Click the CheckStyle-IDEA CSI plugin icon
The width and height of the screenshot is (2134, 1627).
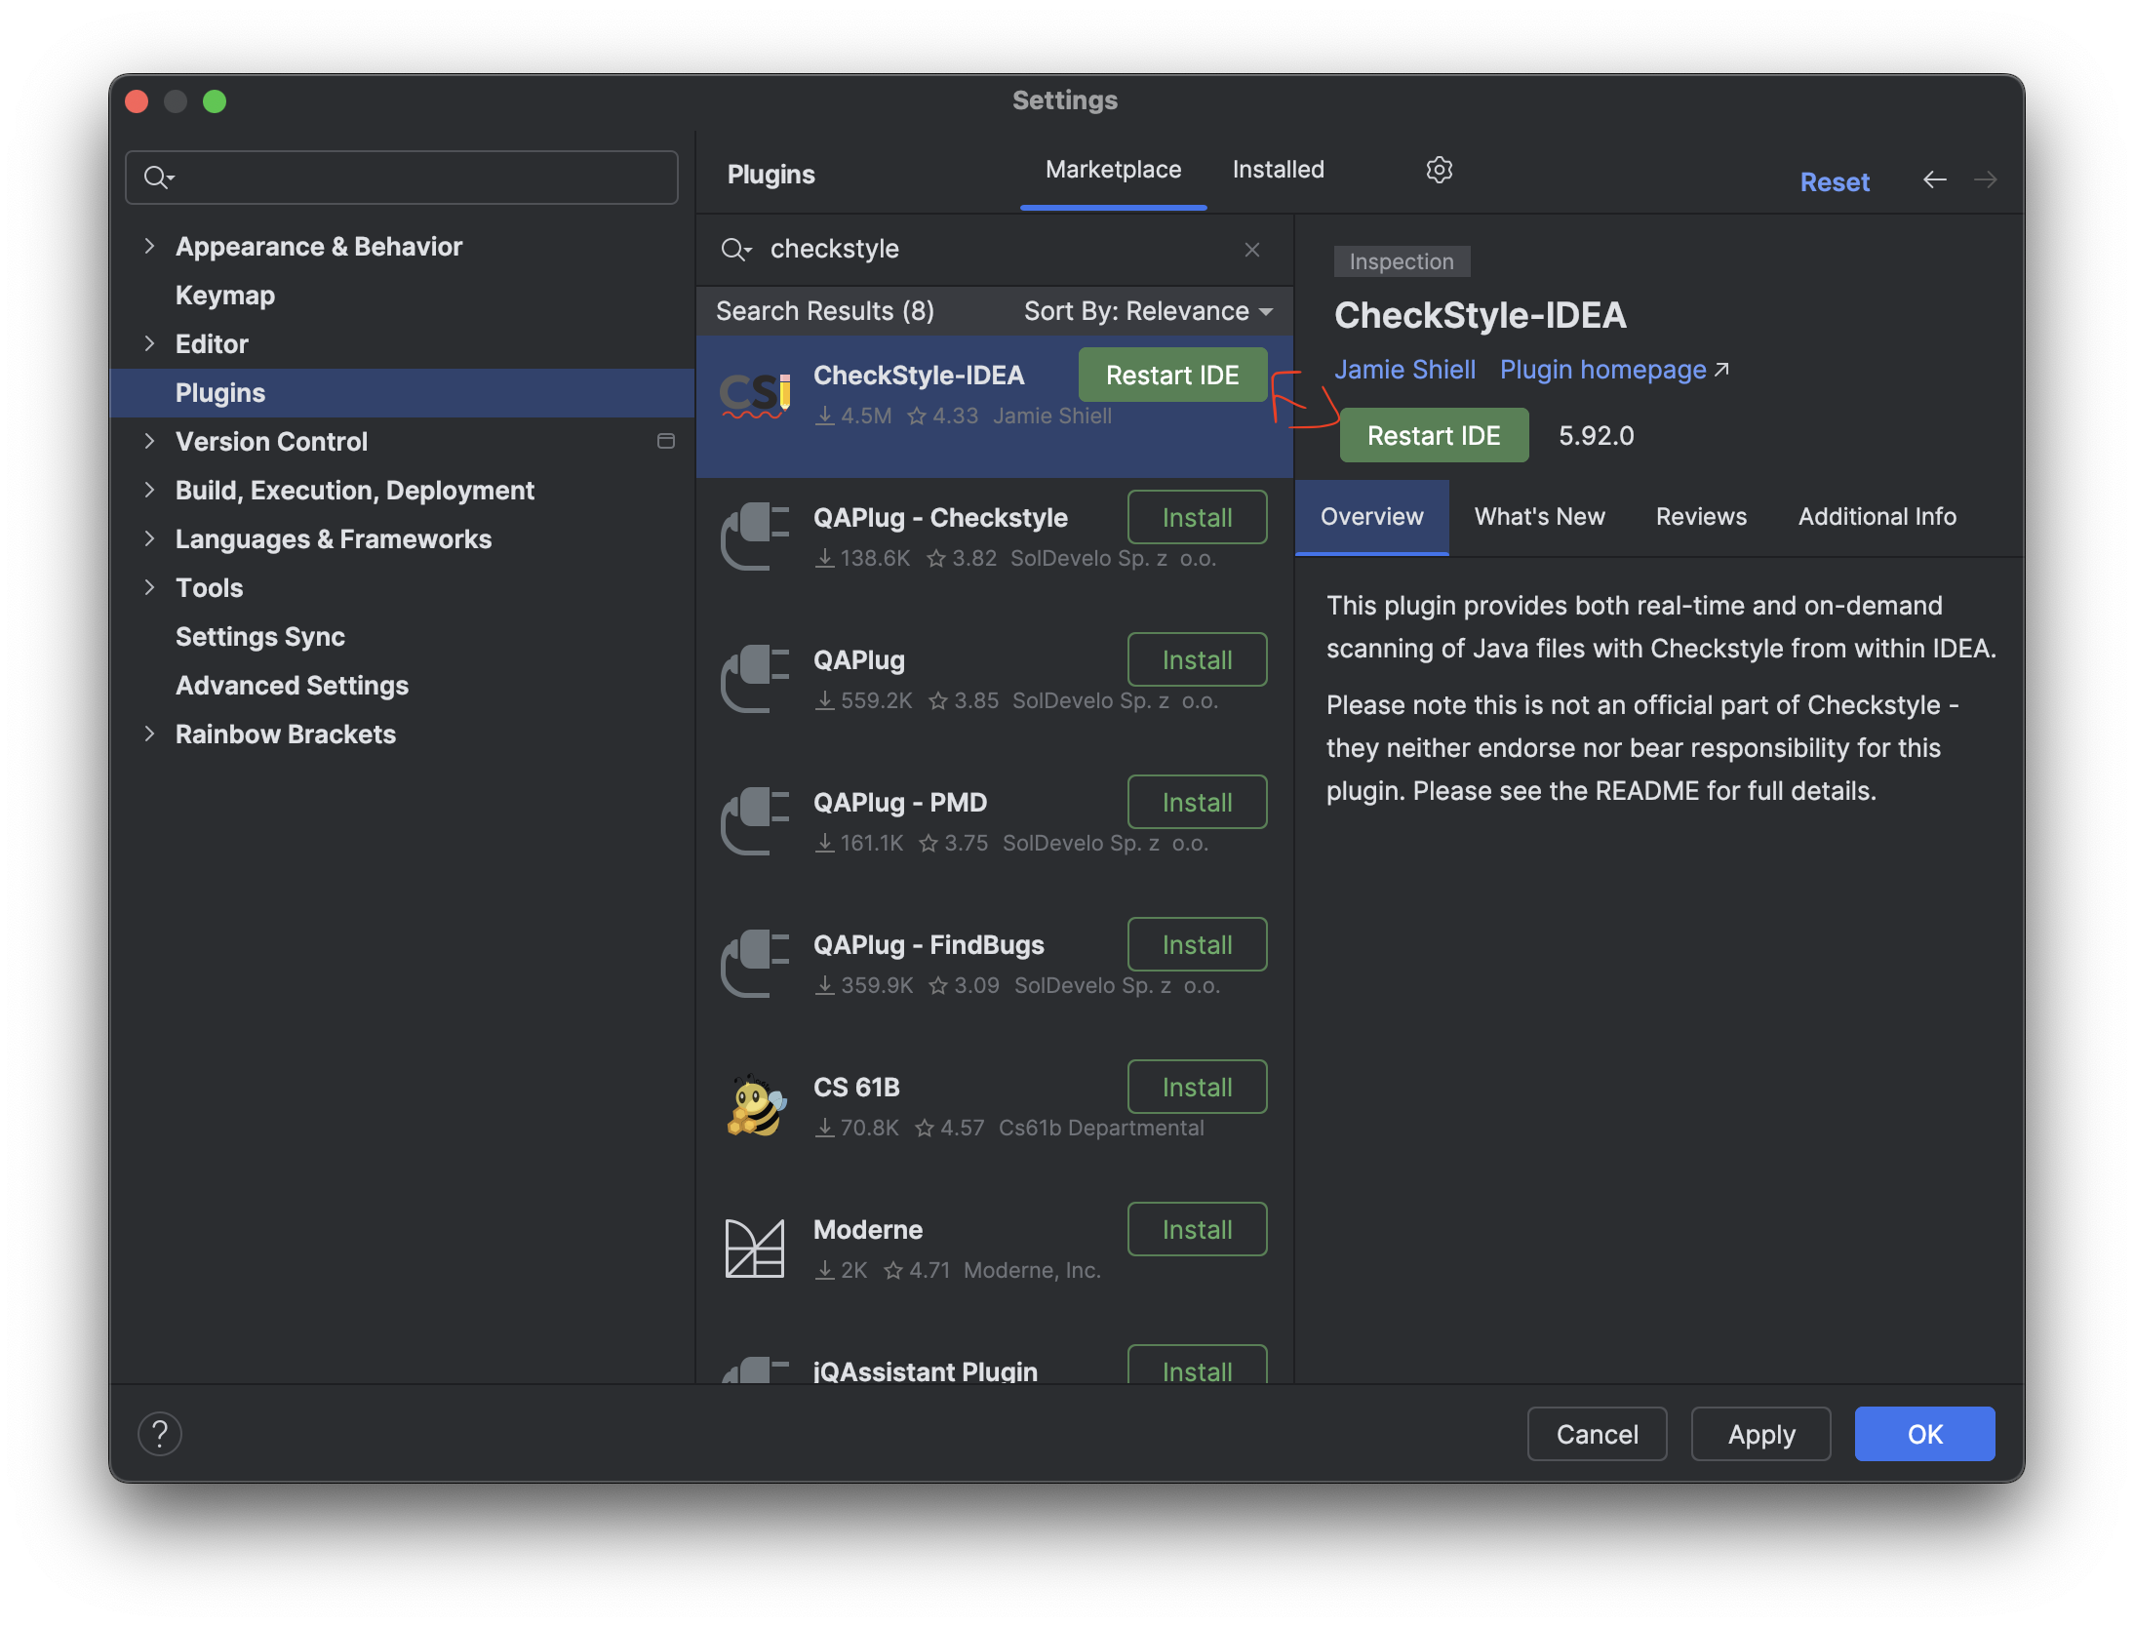click(x=755, y=394)
